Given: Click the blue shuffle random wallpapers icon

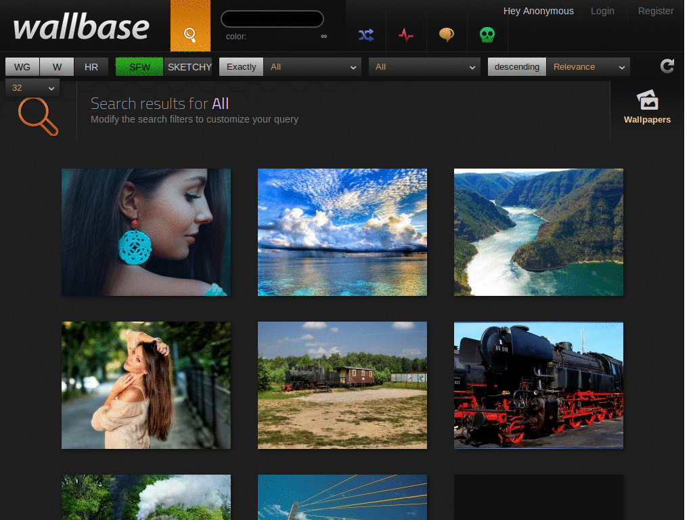Looking at the screenshot, I should [x=365, y=35].
